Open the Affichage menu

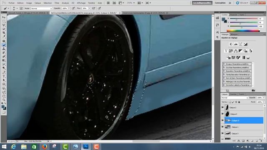click(x=81, y=3)
